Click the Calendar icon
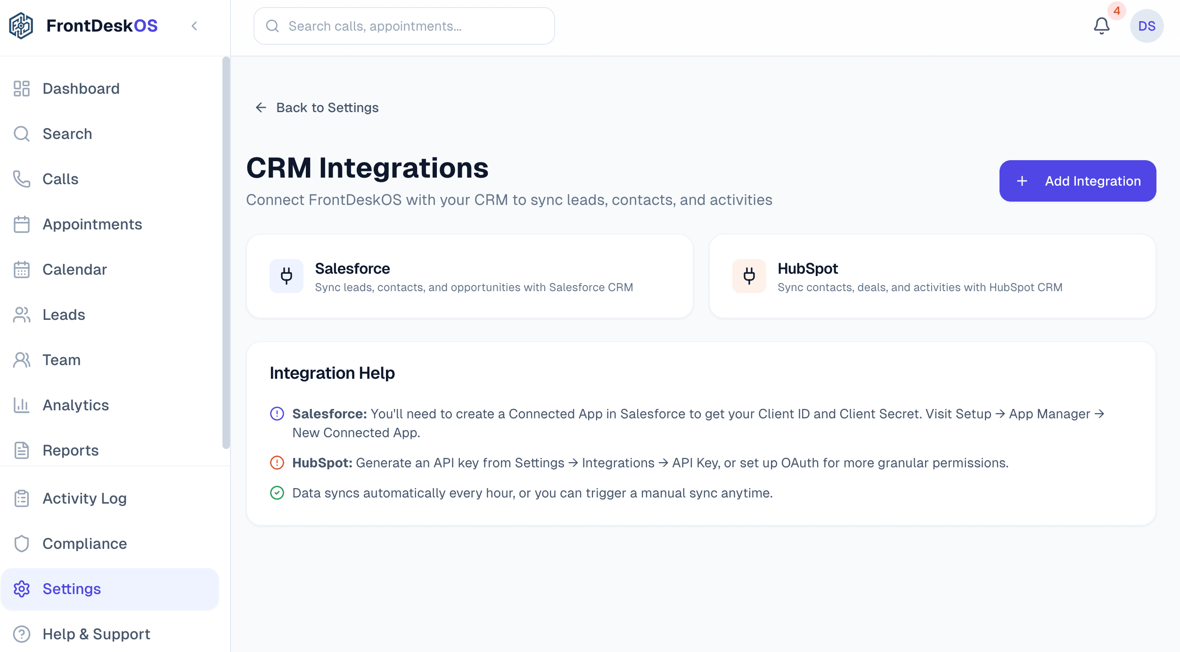 tap(21, 269)
